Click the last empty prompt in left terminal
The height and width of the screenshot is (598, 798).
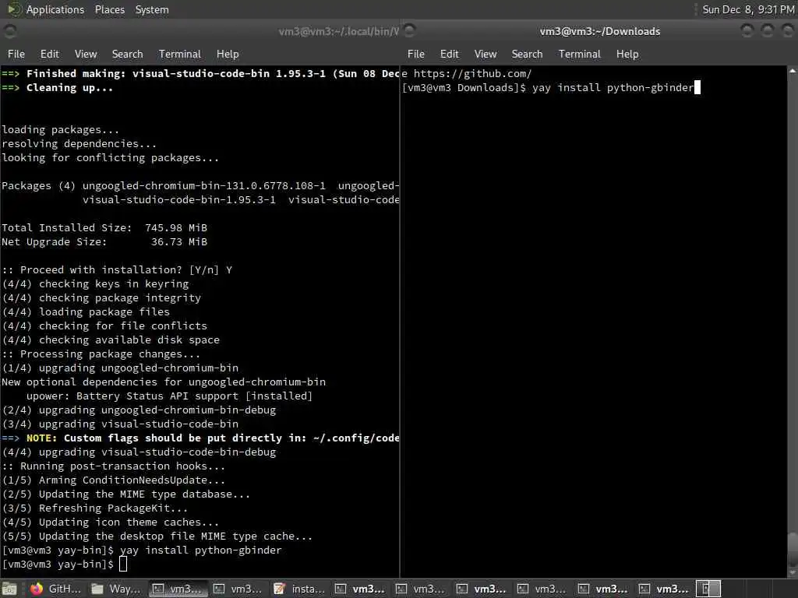pos(65,564)
